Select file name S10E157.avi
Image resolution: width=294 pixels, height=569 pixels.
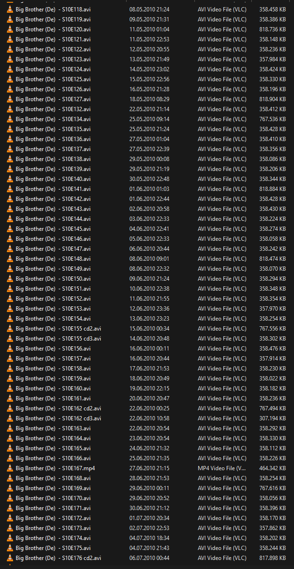(x=53, y=359)
